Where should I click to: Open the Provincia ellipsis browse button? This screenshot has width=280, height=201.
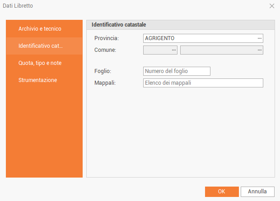point(260,38)
